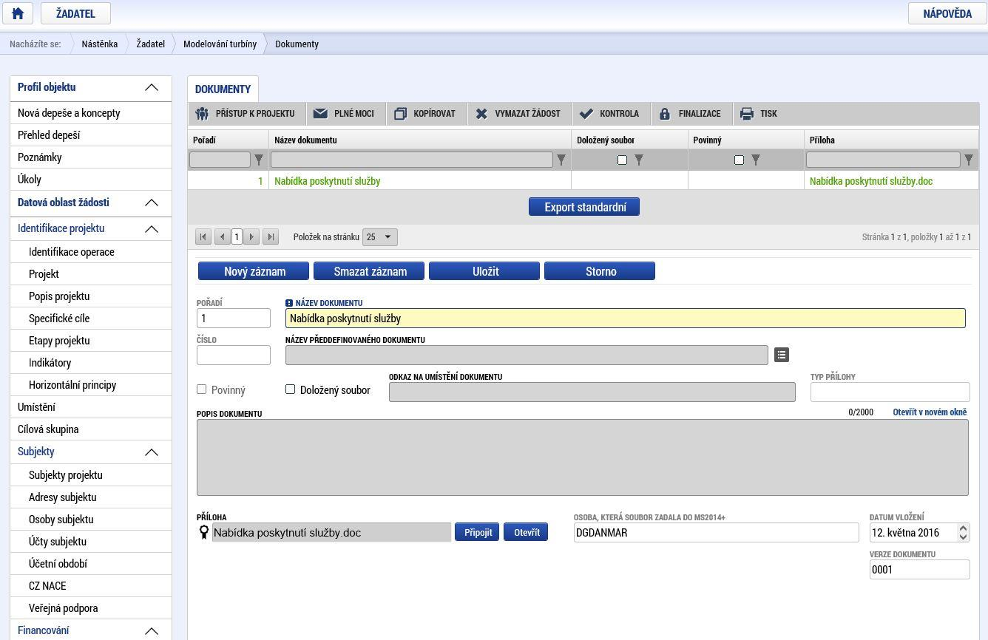Open the Dokumenty tab
The image size is (988, 640).
point(223,89)
